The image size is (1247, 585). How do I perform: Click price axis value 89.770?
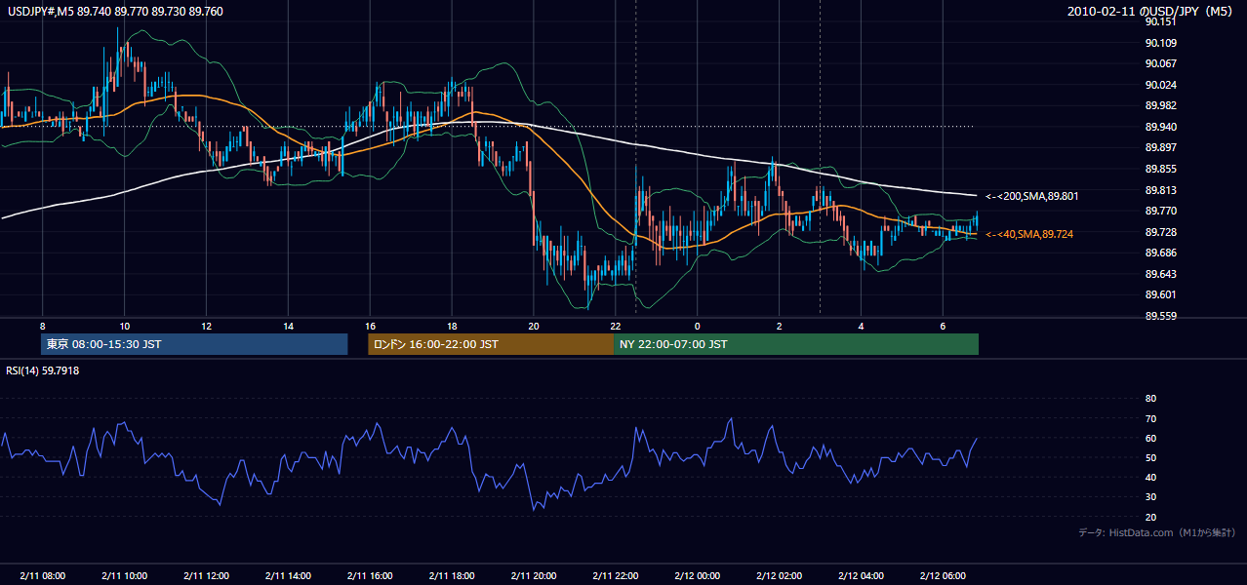1159,211
